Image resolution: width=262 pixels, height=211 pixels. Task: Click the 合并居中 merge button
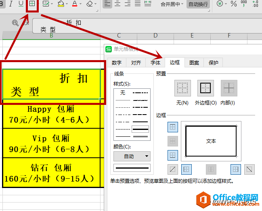pyautogui.click(x=170, y=4)
